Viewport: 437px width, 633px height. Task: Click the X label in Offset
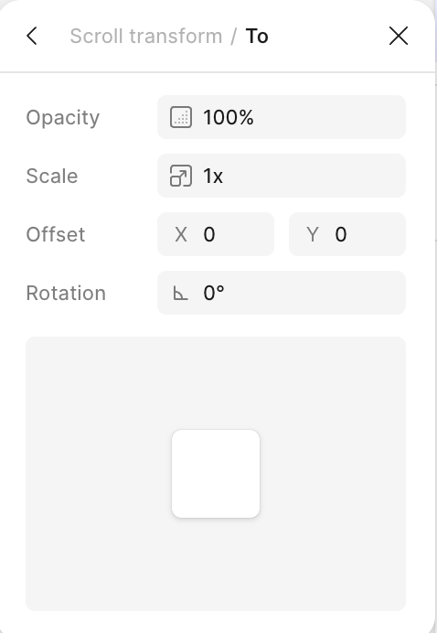coord(181,234)
